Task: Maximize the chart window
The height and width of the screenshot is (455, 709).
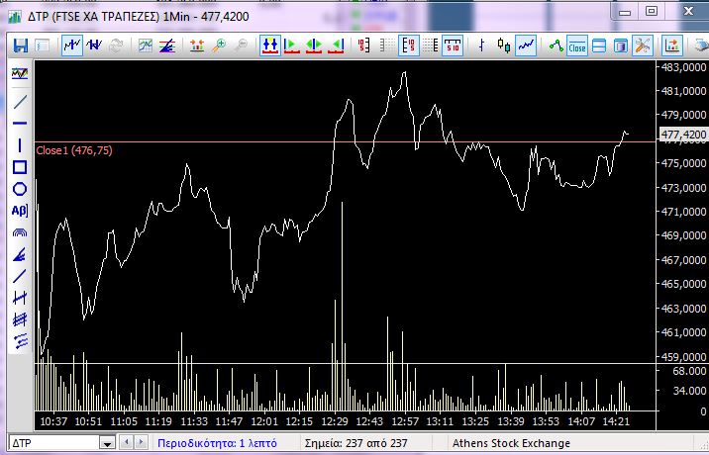Action: 652,11
